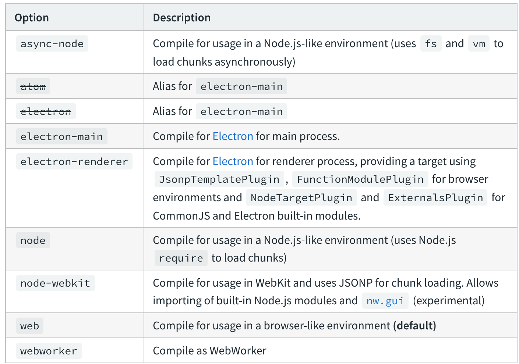Click the struck-through atom option
The width and height of the screenshot is (519, 364).
click(33, 87)
